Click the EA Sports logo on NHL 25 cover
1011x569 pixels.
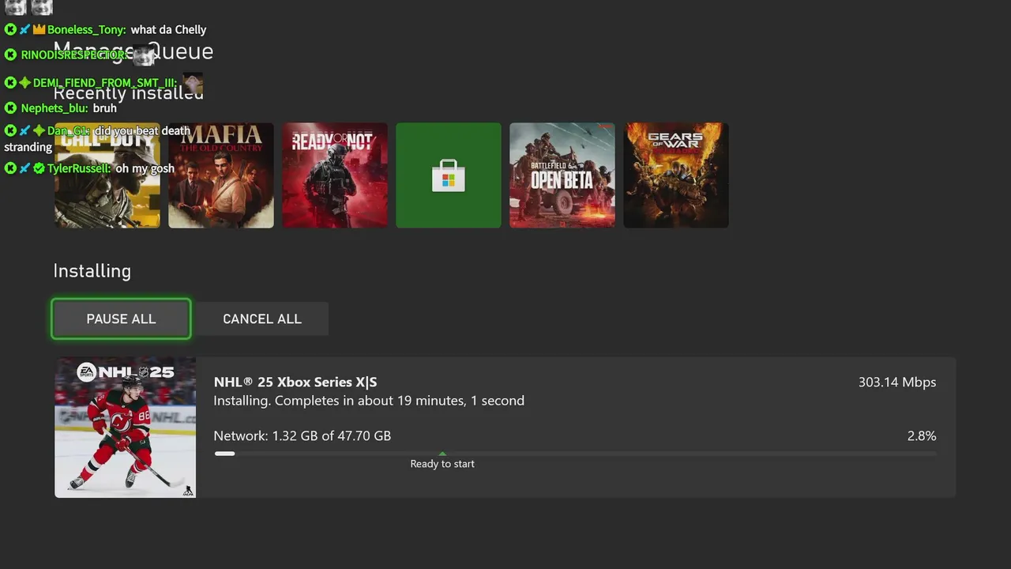[x=86, y=371]
